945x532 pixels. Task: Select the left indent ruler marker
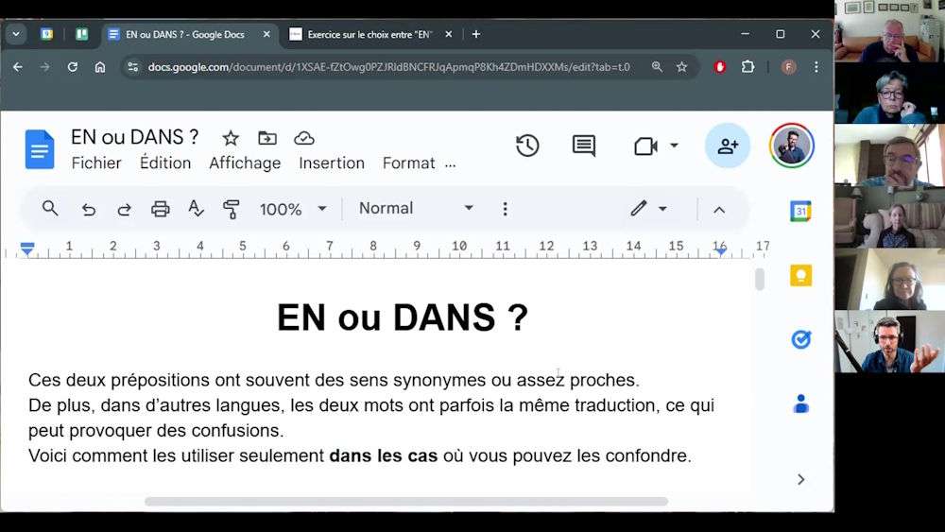click(27, 249)
